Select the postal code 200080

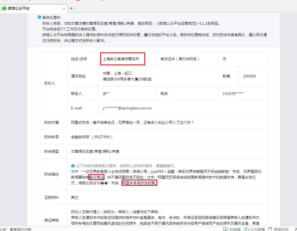pyautogui.click(x=249, y=76)
